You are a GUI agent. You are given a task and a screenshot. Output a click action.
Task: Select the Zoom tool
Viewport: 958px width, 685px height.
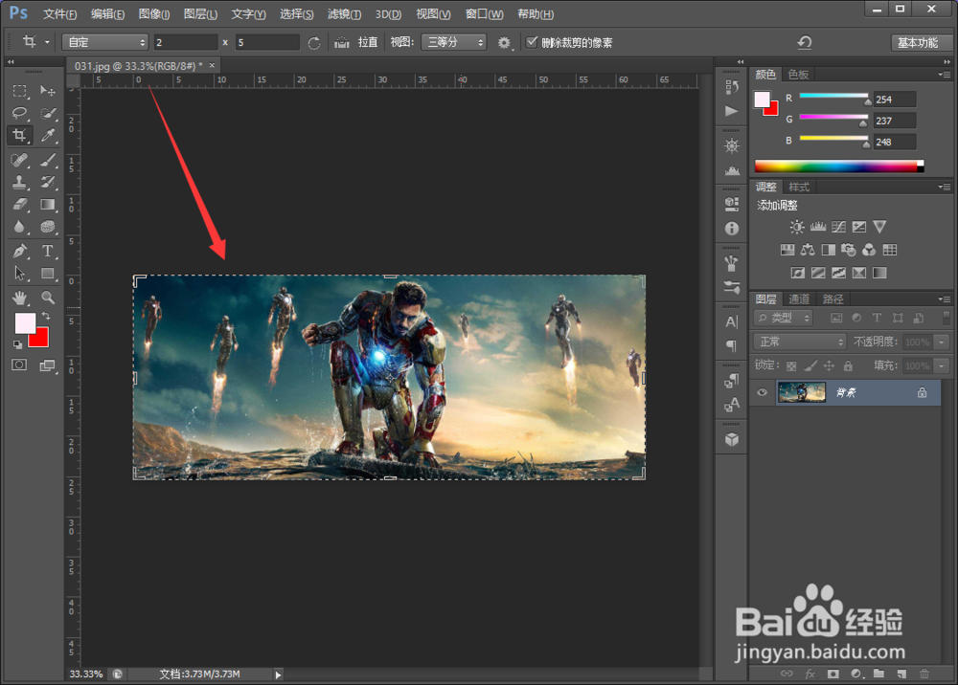(x=48, y=298)
